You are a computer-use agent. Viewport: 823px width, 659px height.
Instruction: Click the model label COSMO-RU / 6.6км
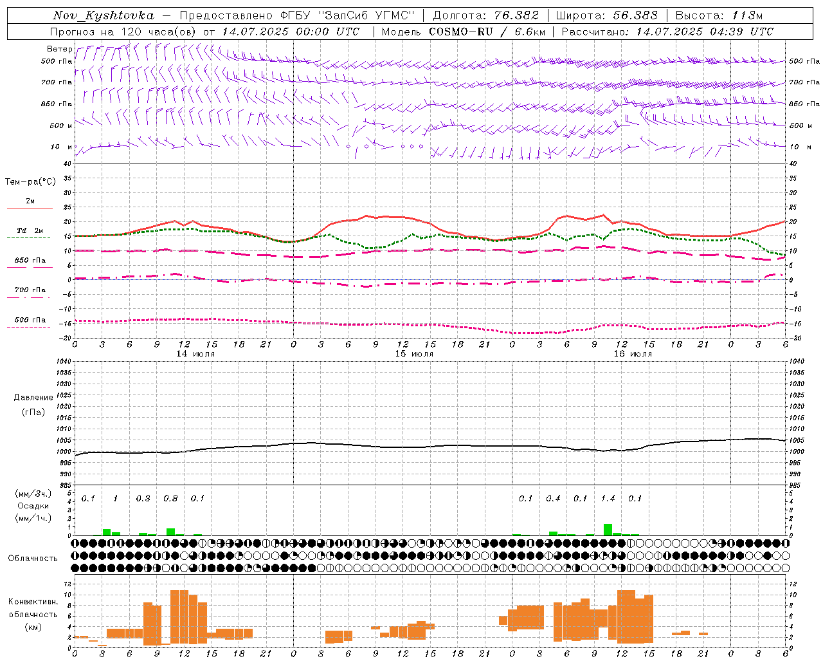(x=487, y=32)
